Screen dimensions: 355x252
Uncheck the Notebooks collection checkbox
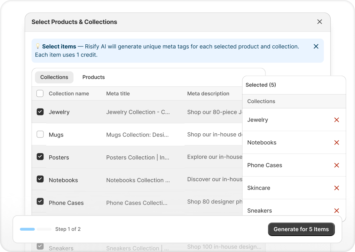pyautogui.click(x=40, y=180)
